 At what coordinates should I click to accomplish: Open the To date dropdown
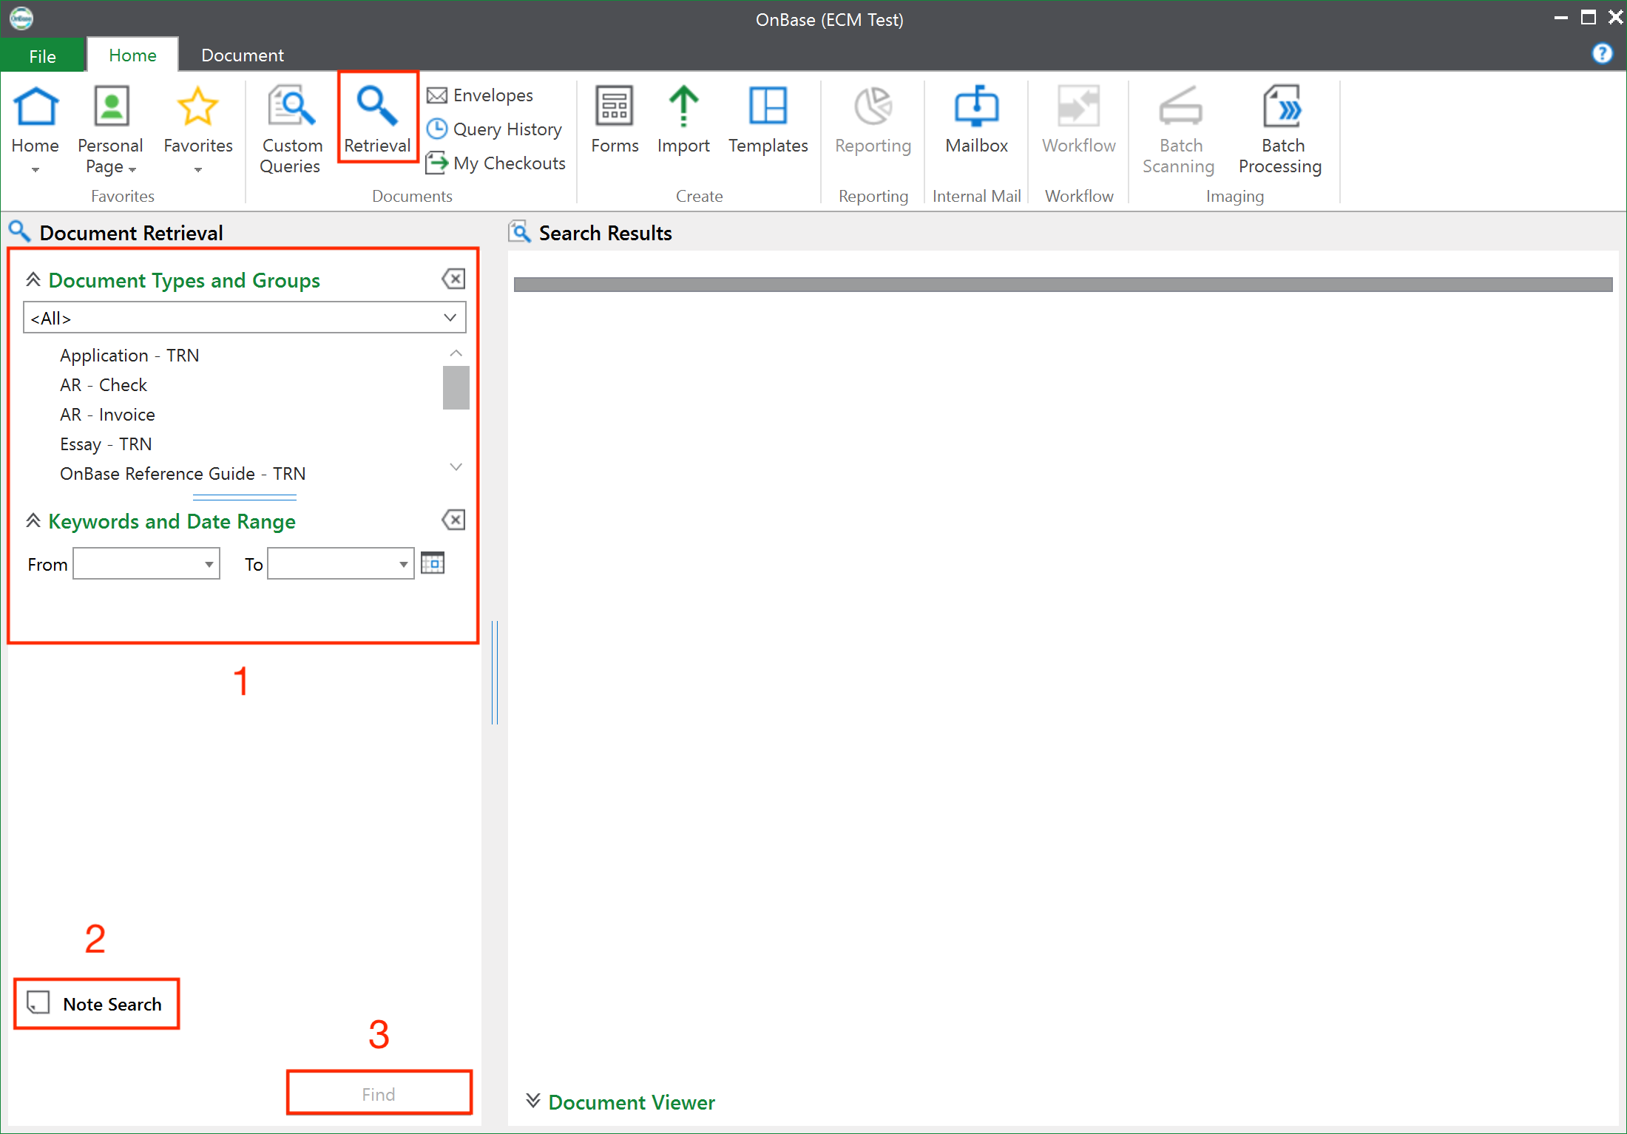click(x=403, y=565)
